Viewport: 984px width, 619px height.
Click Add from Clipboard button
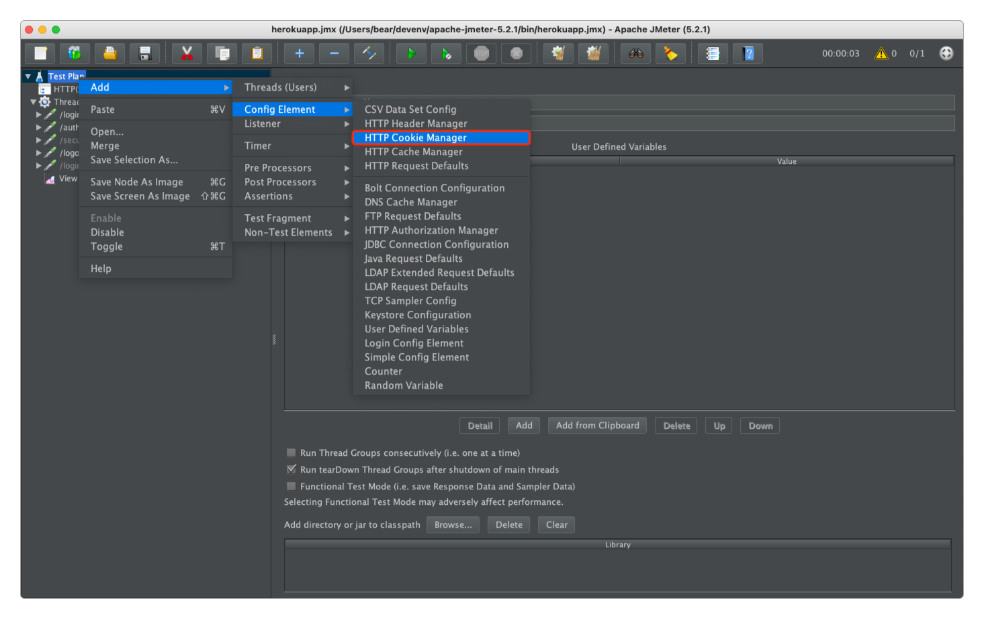click(598, 426)
